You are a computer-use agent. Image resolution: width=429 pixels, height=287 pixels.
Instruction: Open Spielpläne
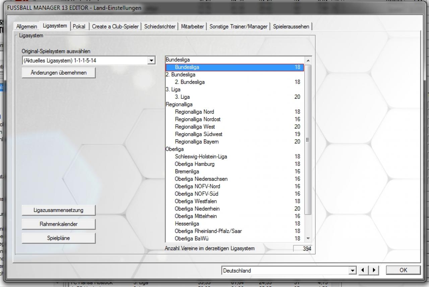pos(59,238)
